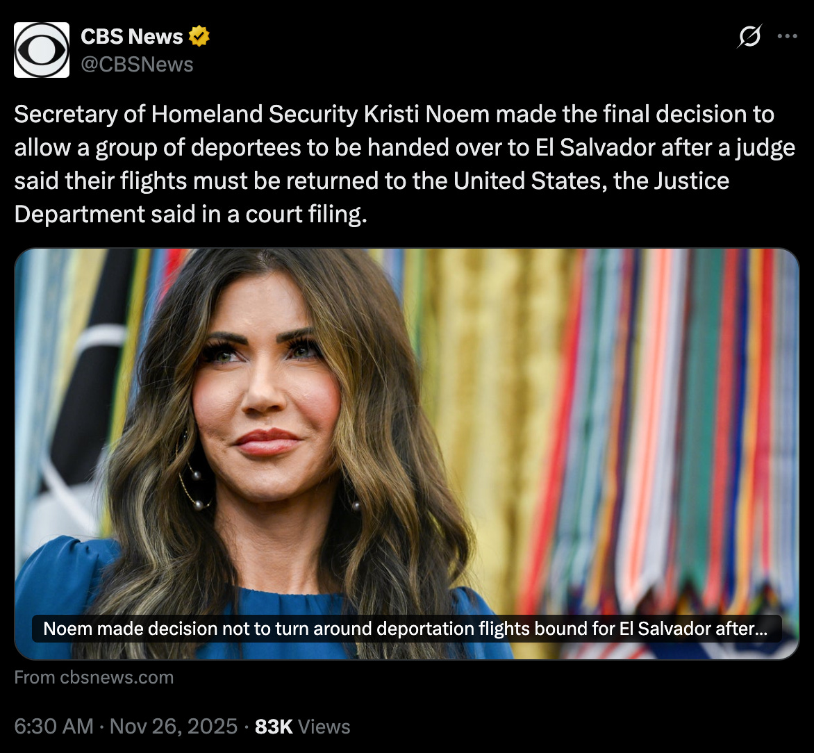Click the 83K view count number
The height and width of the screenshot is (753, 814).
point(274,727)
